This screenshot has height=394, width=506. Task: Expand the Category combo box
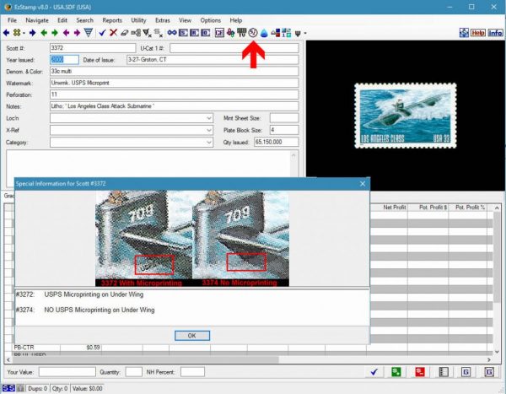(209, 143)
